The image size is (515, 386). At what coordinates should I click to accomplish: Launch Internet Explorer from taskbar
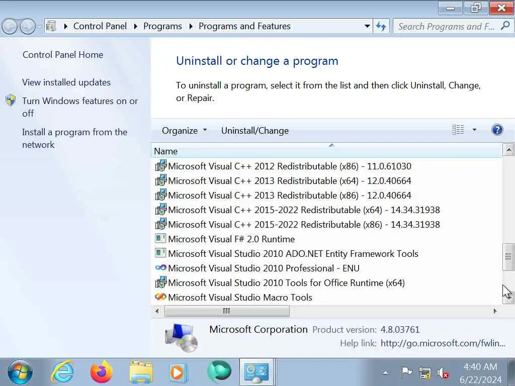click(62, 372)
